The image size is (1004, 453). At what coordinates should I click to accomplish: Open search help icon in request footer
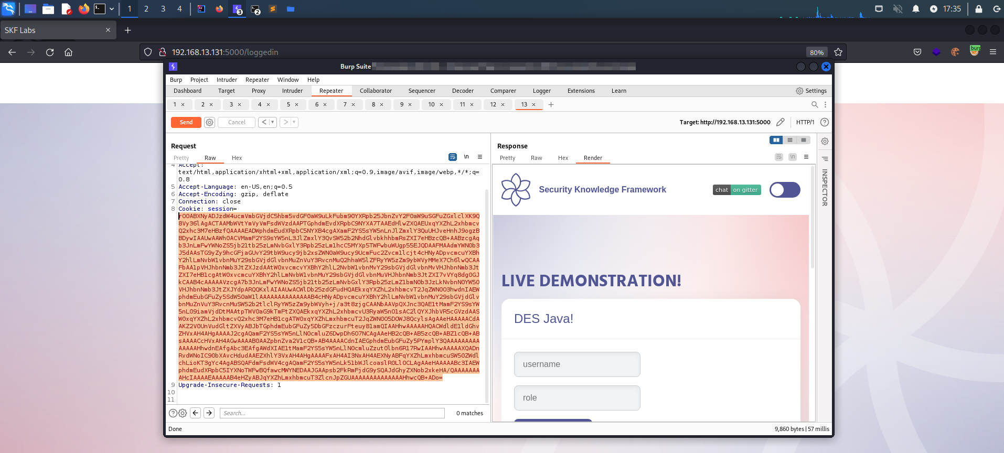click(173, 413)
